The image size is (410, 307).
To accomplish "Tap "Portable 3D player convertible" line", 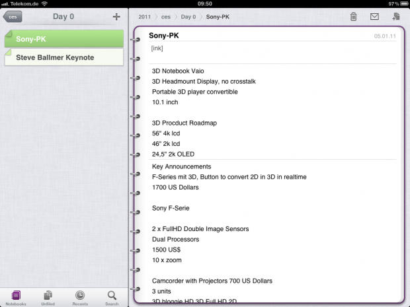I will (195, 92).
